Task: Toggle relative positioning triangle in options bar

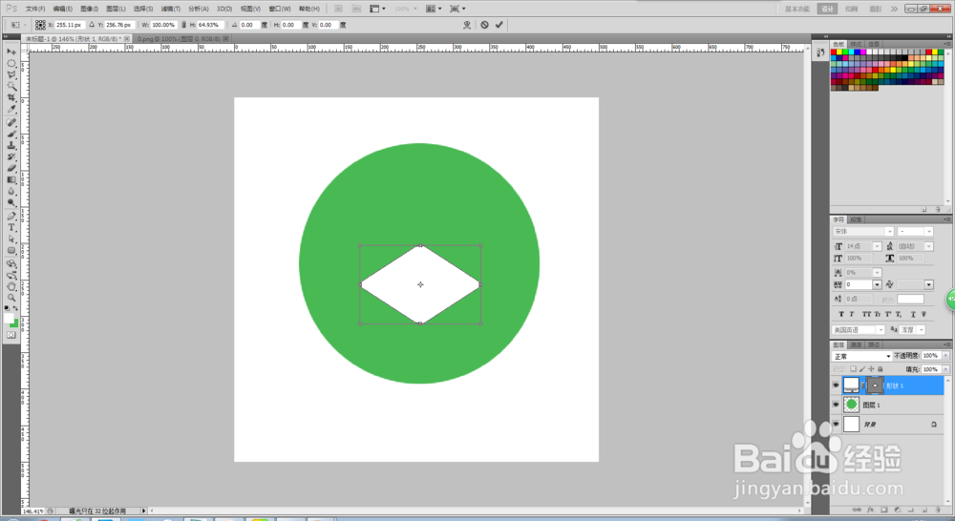Action: click(x=92, y=25)
